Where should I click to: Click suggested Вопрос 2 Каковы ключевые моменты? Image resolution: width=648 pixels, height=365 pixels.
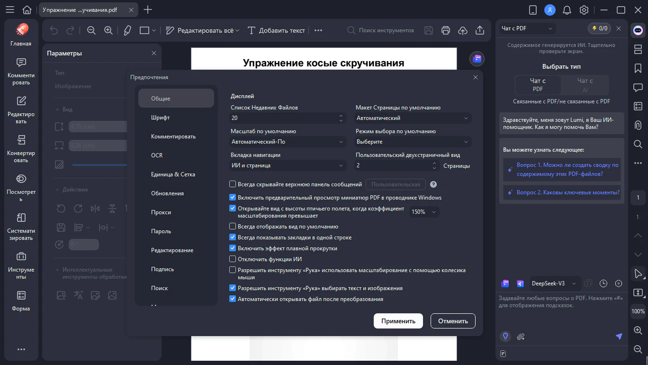click(562, 192)
